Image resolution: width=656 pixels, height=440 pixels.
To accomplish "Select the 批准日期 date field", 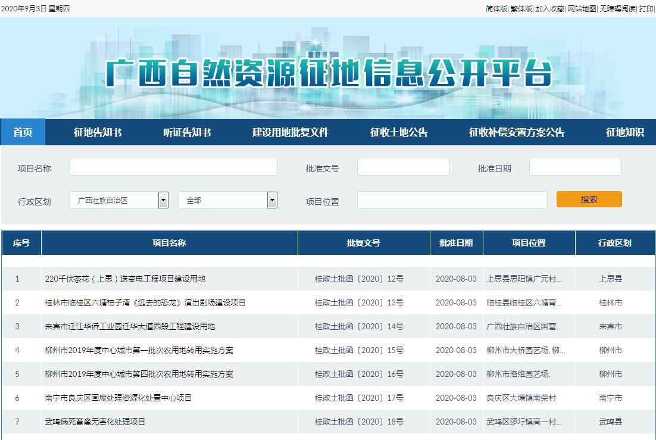I will [574, 167].
